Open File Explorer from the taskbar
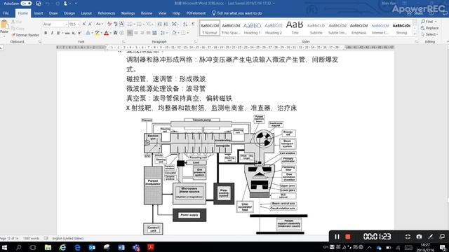The width and height of the screenshot is (449, 252). (x=48, y=247)
